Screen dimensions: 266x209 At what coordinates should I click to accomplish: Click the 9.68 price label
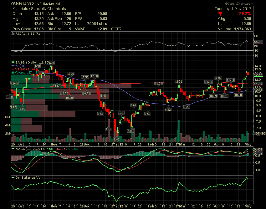(104, 96)
